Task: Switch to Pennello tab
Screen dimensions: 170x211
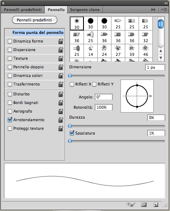Action: [56, 10]
